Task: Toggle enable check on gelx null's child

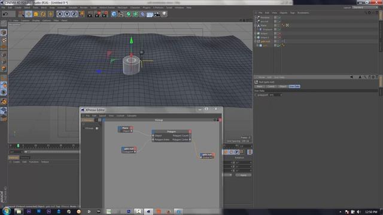Action: coord(279,45)
